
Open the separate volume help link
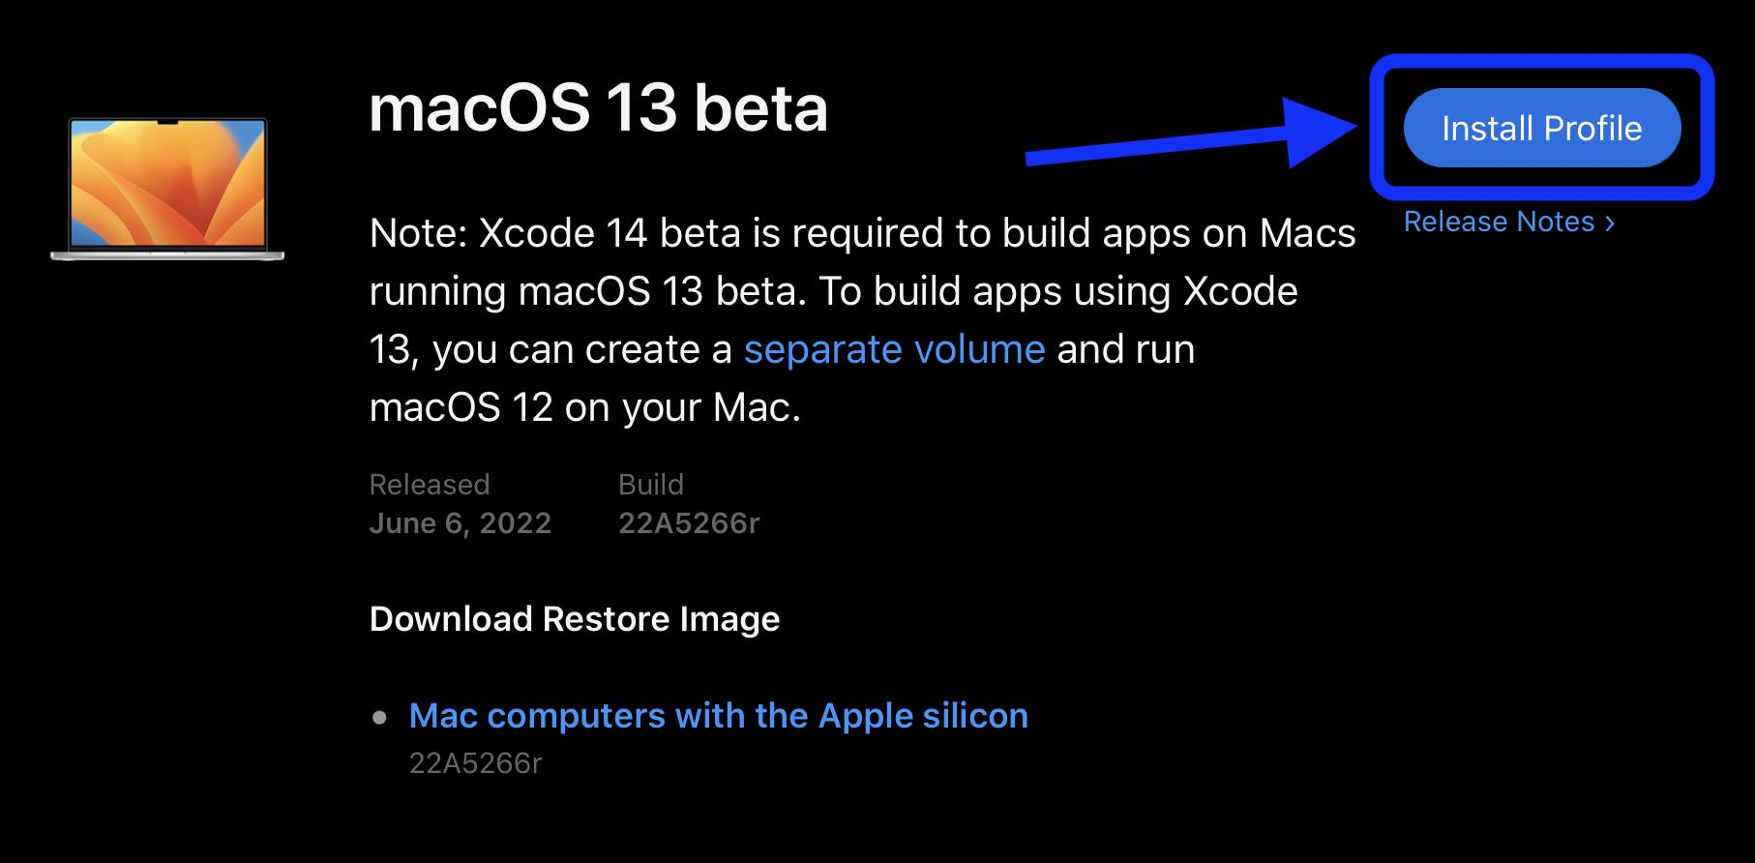[893, 349]
